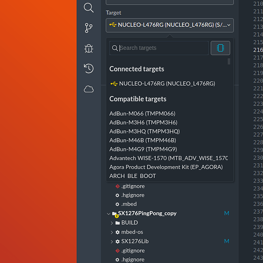263x263 pixels.
Task: Click the USB icon beside connected NUCLEO-L476RG
Action: pyautogui.click(x=114, y=84)
